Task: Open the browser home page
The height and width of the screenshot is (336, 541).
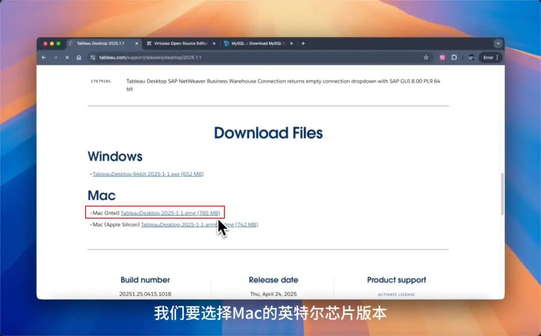Action: (79, 58)
